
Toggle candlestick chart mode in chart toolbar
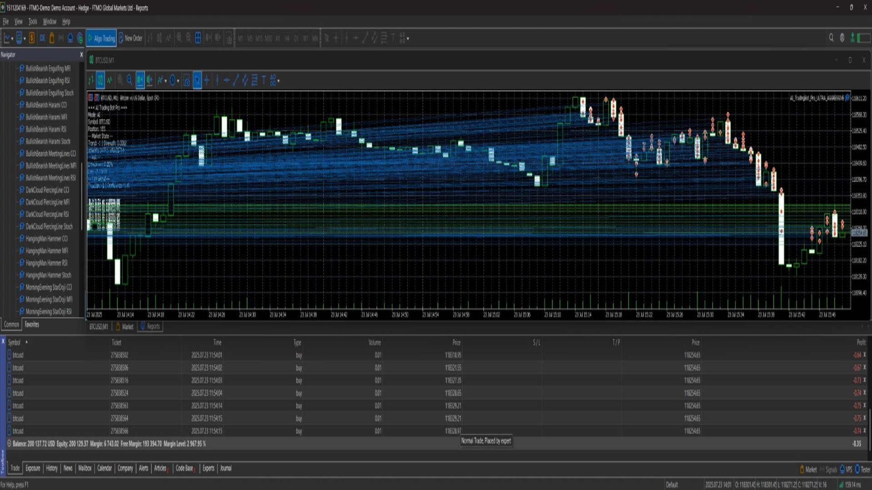tap(100, 81)
